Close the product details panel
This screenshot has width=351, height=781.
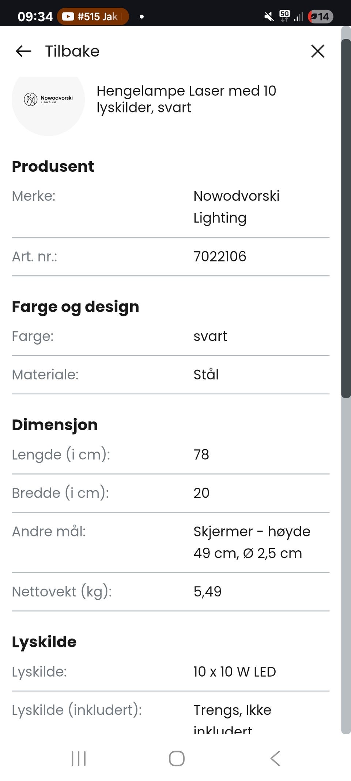[x=317, y=51]
